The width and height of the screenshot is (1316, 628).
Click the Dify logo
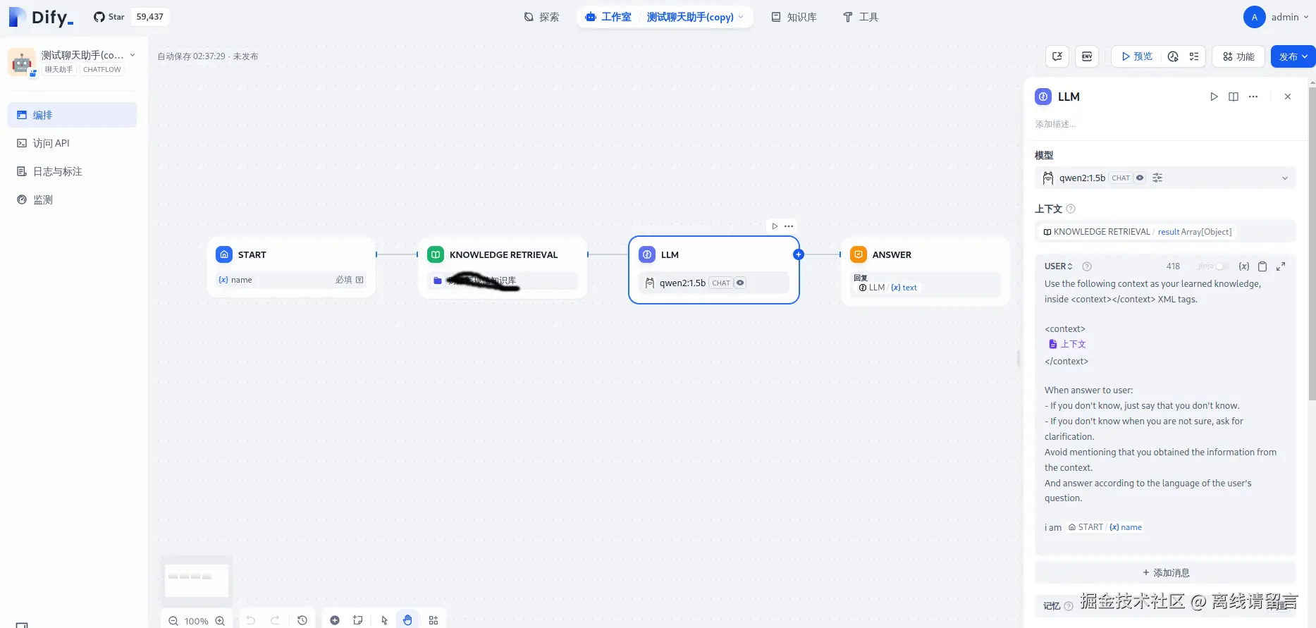pos(42,17)
